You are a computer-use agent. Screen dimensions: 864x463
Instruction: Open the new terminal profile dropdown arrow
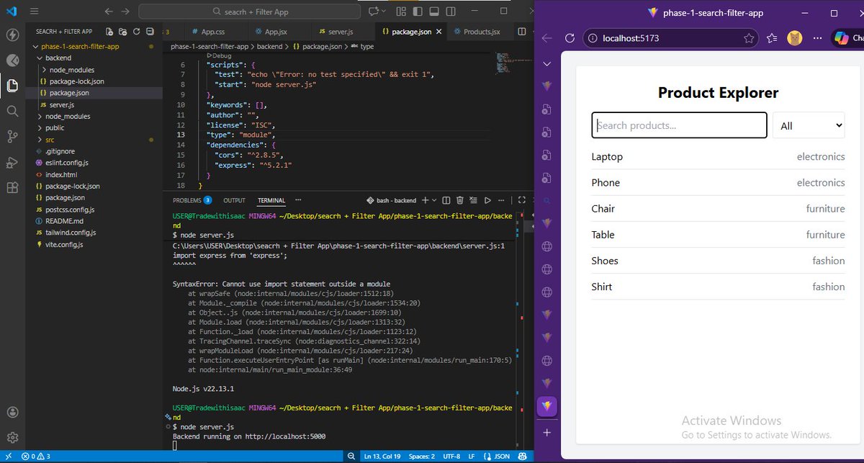434,200
